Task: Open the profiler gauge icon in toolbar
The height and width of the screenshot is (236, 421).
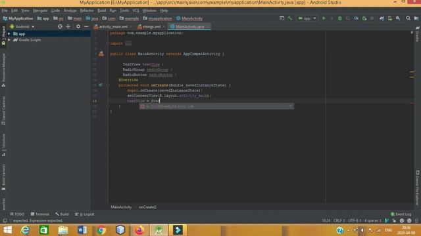Action: 356,18
